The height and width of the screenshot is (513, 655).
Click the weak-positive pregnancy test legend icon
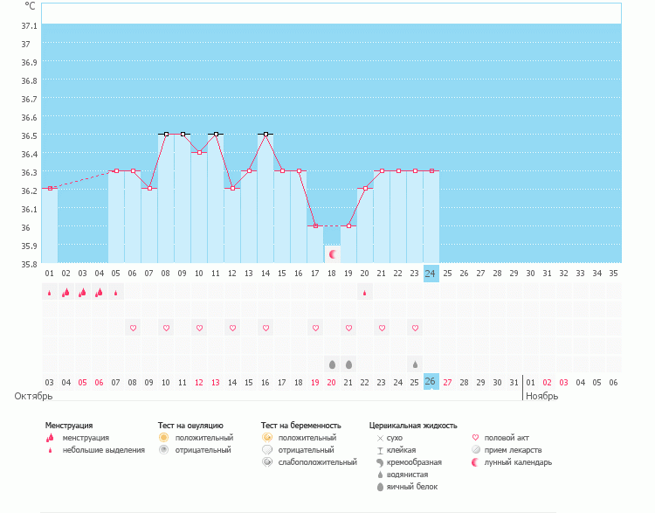(266, 461)
